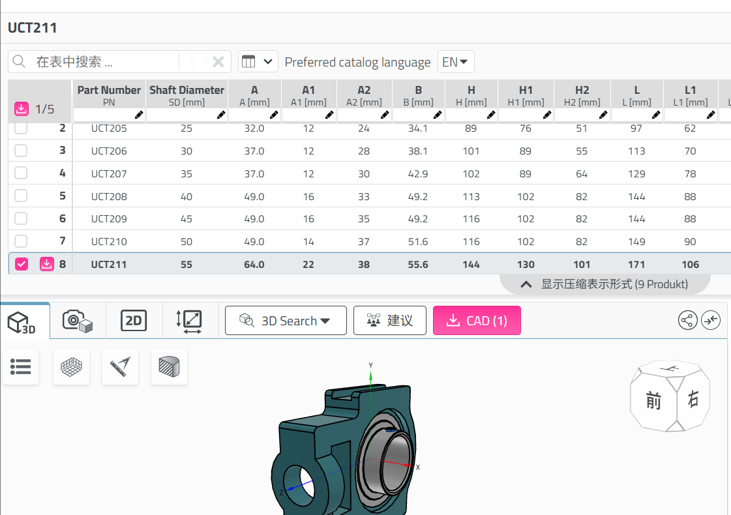Edit filter pencil for H column
Viewport: 731px width, 515px height.
pyautogui.click(x=491, y=115)
